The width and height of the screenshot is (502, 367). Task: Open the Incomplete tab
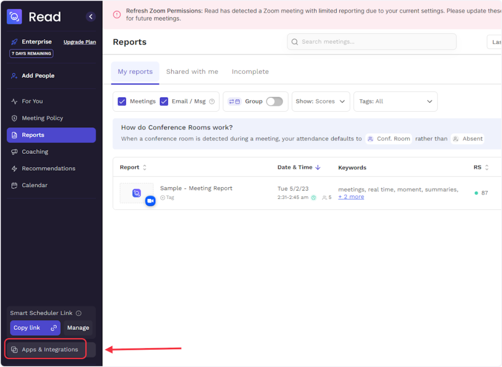250,72
